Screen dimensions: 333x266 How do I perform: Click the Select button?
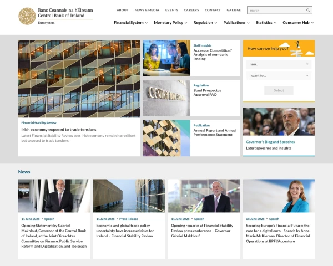click(279, 90)
